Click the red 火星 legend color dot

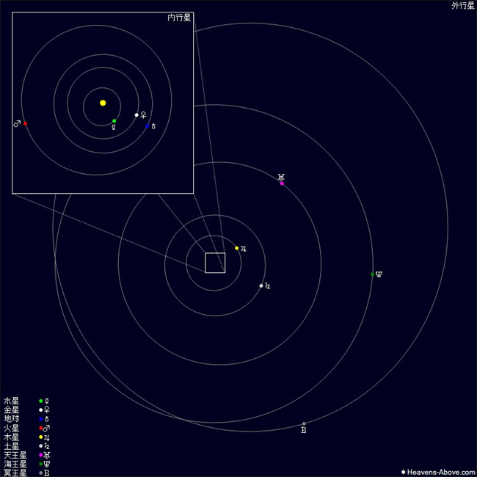(40, 428)
